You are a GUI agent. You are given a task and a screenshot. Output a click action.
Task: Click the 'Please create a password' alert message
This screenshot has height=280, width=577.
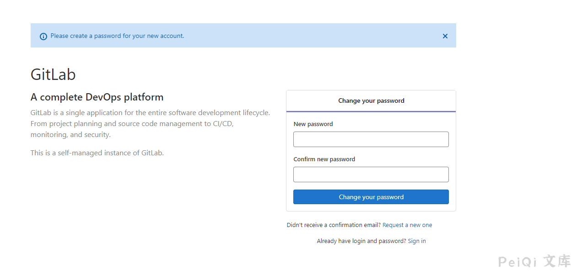[117, 36]
